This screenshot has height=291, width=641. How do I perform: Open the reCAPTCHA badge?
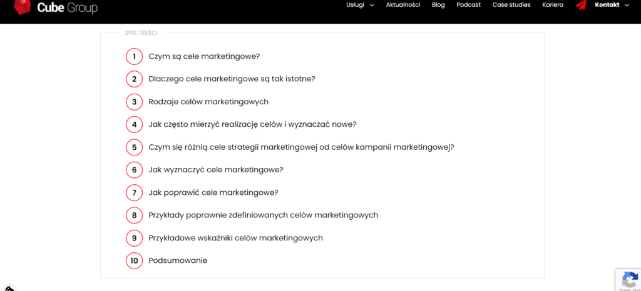[x=628, y=280]
